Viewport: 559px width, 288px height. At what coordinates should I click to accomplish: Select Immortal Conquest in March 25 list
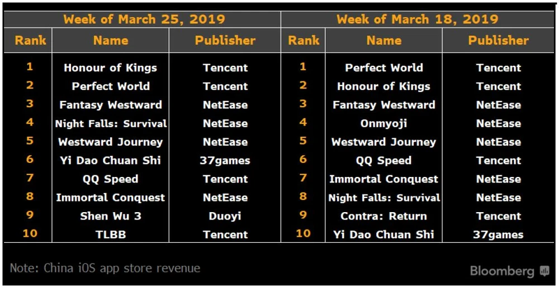[x=111, y=198]
